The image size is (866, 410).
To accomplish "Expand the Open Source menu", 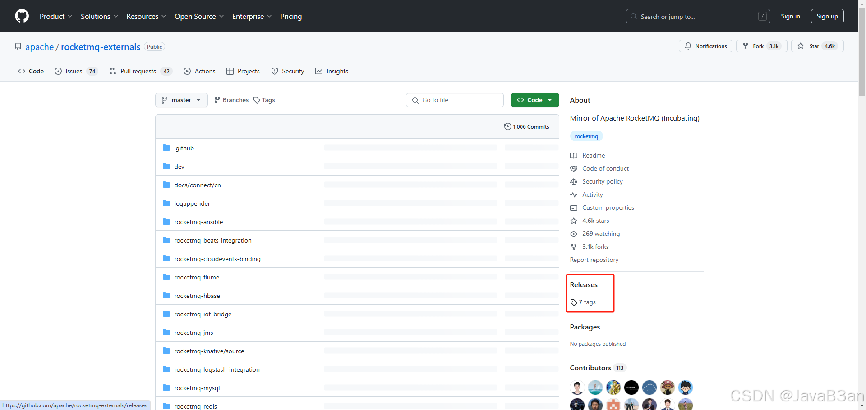I will coord(199,16).
